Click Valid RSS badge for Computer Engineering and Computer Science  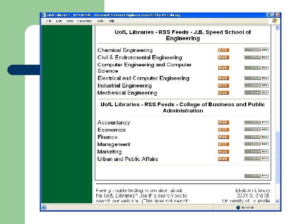pos(256,68)
